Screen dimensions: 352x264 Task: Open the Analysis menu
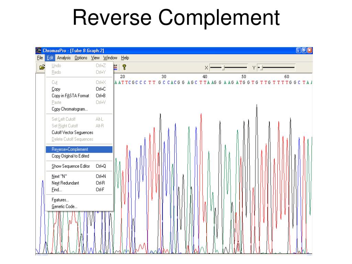(64, 58)
